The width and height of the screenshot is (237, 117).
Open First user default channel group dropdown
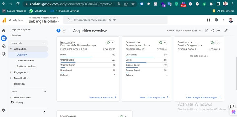[79, 45]
